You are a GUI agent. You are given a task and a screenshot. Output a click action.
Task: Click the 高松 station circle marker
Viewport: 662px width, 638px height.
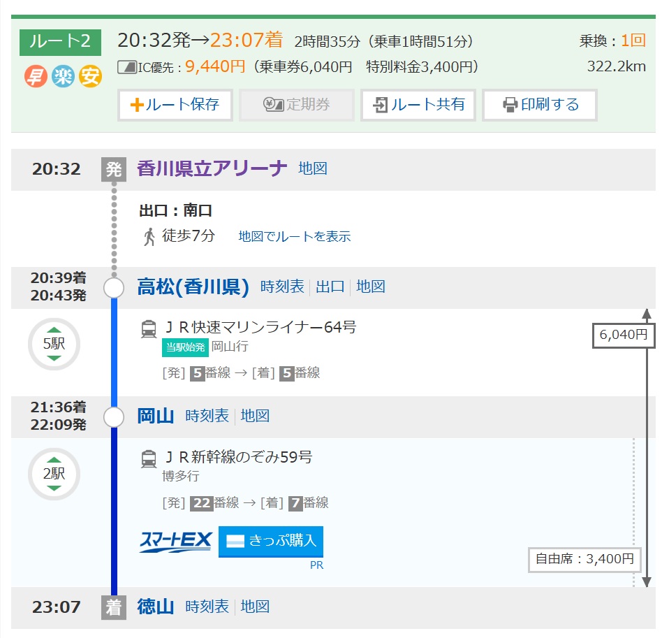click(114, 288)
